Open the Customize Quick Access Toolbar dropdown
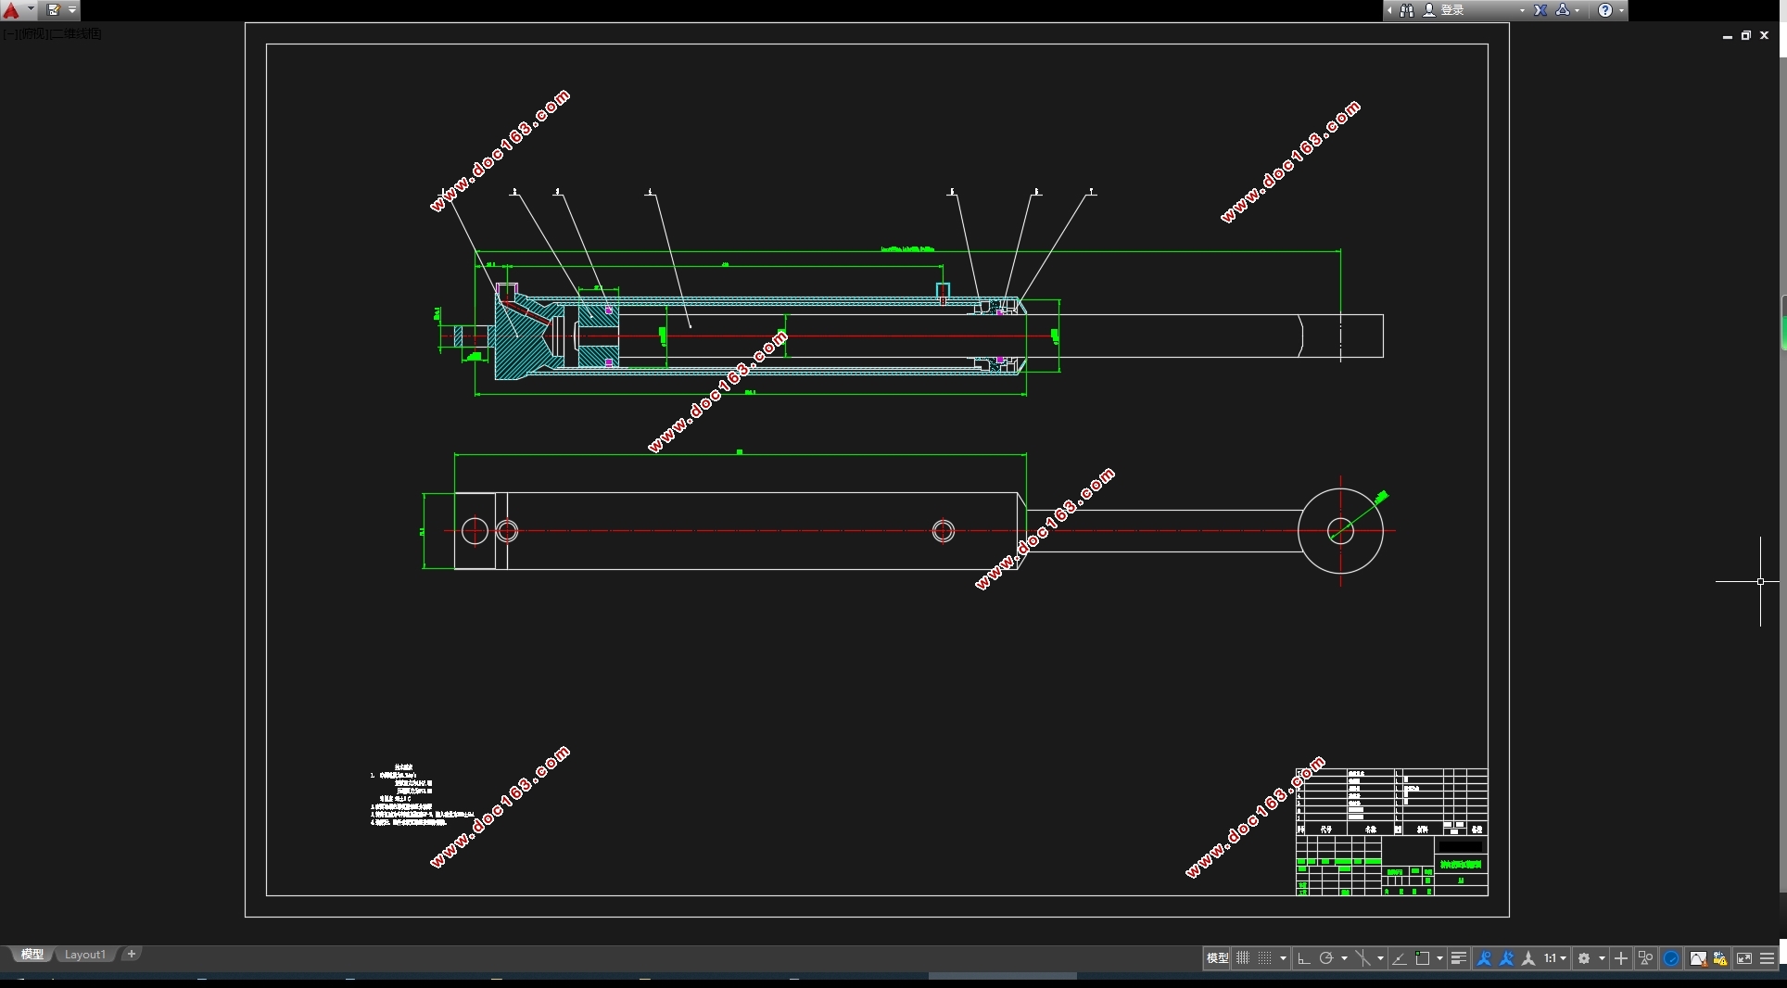Viewport: 1787px width, 988px height. tap(72, 10)
